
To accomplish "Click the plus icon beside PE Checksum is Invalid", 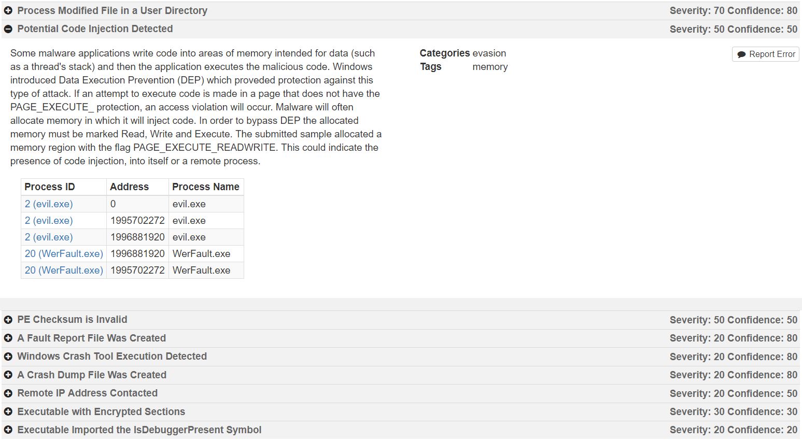I will pyautogui.click(x=8, y=320).
